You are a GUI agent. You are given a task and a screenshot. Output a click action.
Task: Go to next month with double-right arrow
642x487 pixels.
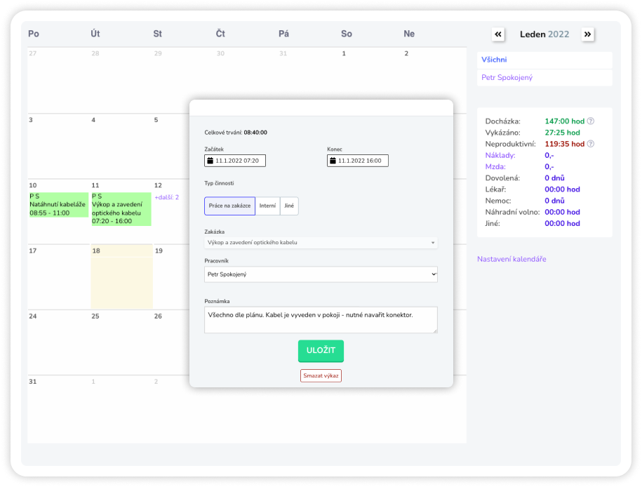click(x=588, y=34)
